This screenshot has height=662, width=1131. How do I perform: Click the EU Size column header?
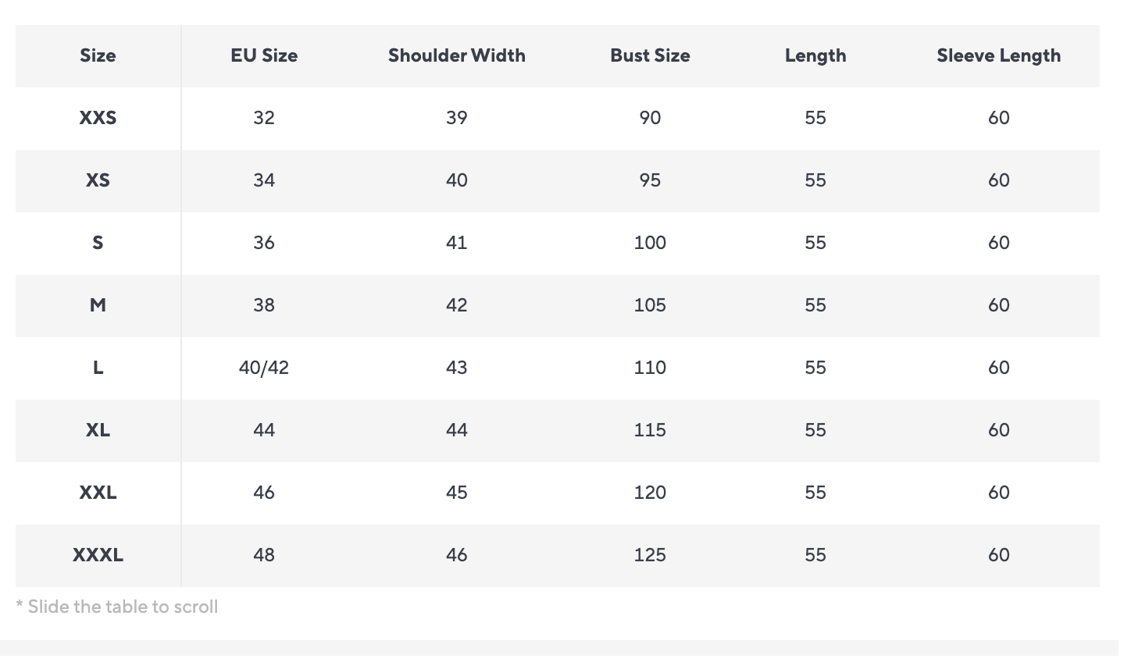[x=264, y=55]
